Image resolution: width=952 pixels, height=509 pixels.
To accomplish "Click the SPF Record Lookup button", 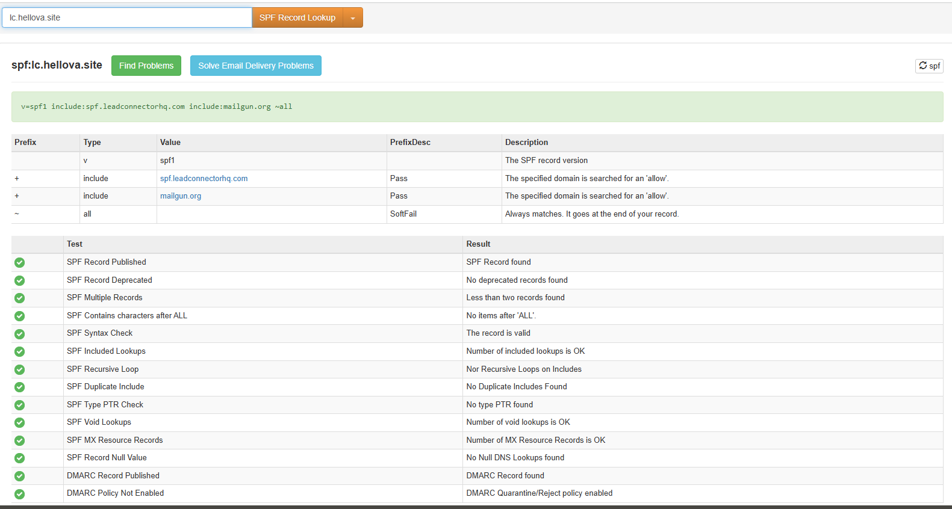I will tap(297, 17).
